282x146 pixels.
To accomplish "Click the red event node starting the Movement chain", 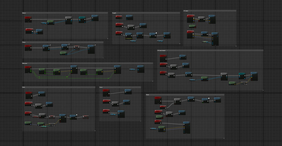I will tap(28, 70).
